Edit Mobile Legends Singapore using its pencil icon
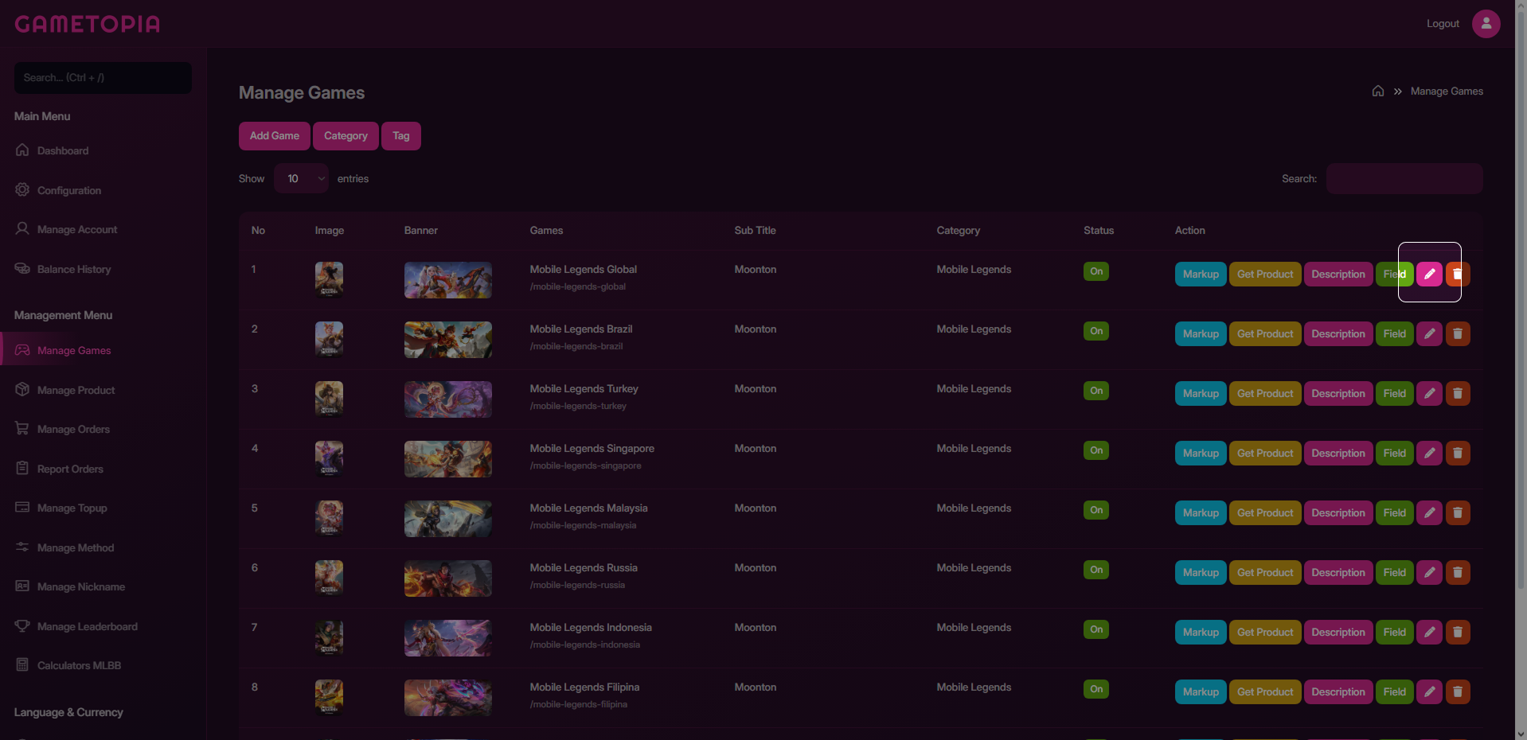The height and width of the screenshot is (740, 1527). (x=1429, y=453)
